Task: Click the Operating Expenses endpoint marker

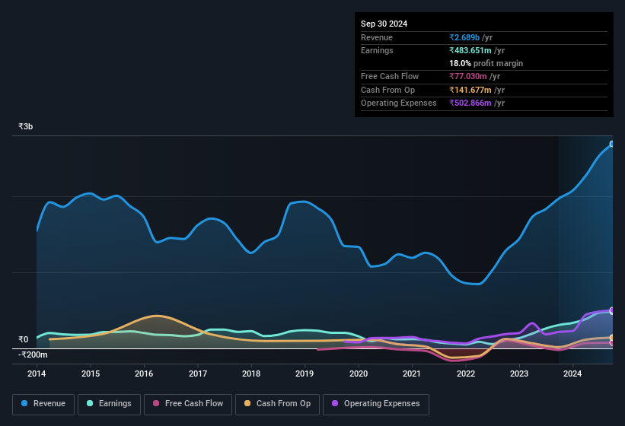Action: point(612,310)
